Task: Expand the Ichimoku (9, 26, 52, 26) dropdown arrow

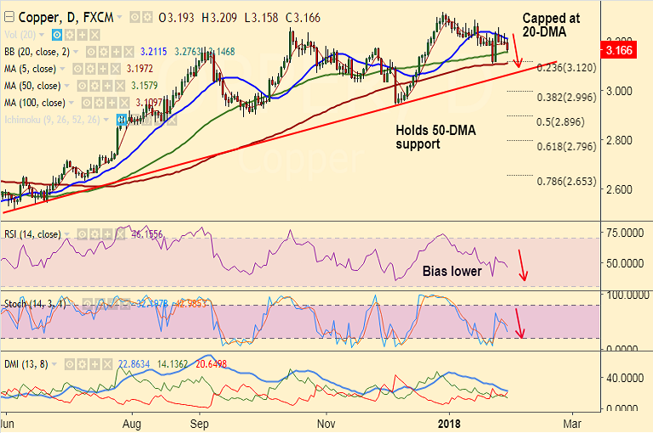Action: point(106,121)
